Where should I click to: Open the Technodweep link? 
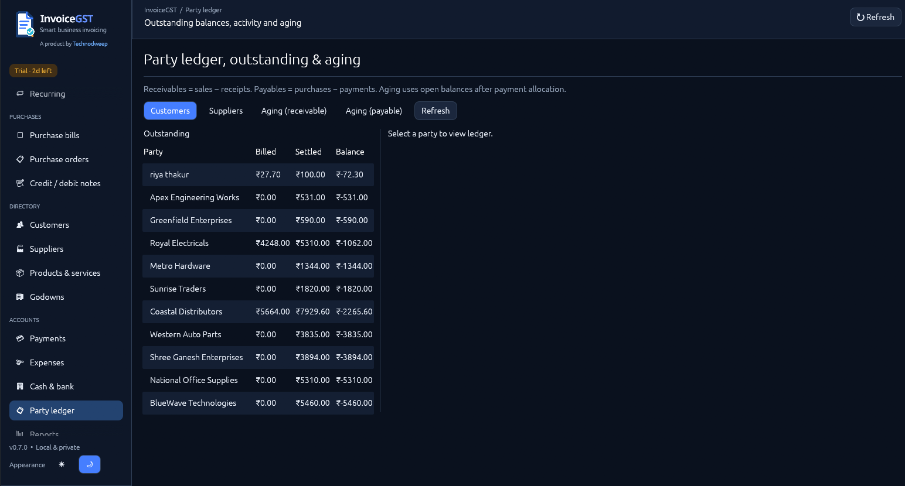tap(90, 44)
